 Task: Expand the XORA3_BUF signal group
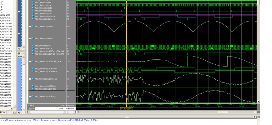tap(30, 62)
